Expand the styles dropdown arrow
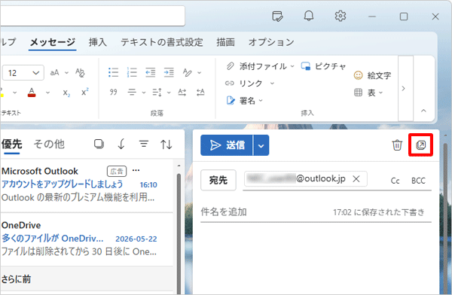The width and height of the screenshot is (452, 295). tap(199, 73)
